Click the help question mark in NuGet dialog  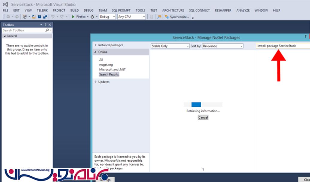pyautogui.click(x=306, y=37)
